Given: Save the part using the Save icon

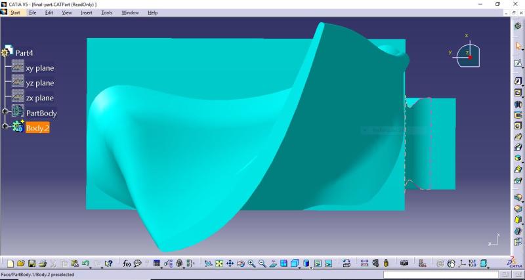Looking at the screenshot, I should (31, 264).
